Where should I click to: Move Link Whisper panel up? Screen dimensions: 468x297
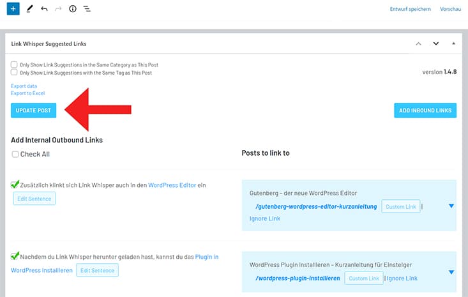tap(418, 44)
